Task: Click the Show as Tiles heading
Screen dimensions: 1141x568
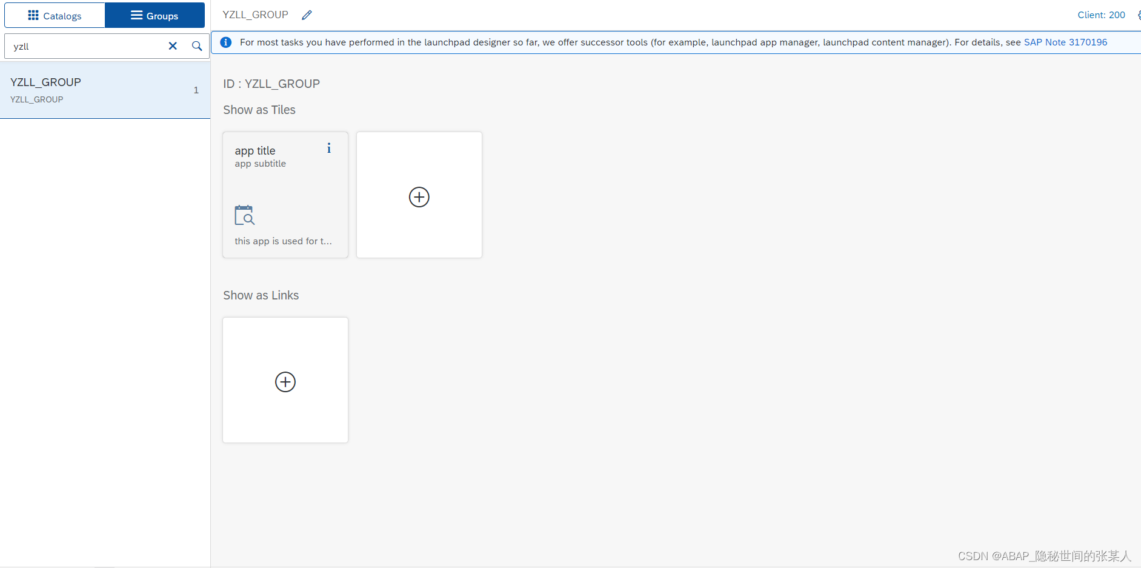Action: [x=259, y=110]
